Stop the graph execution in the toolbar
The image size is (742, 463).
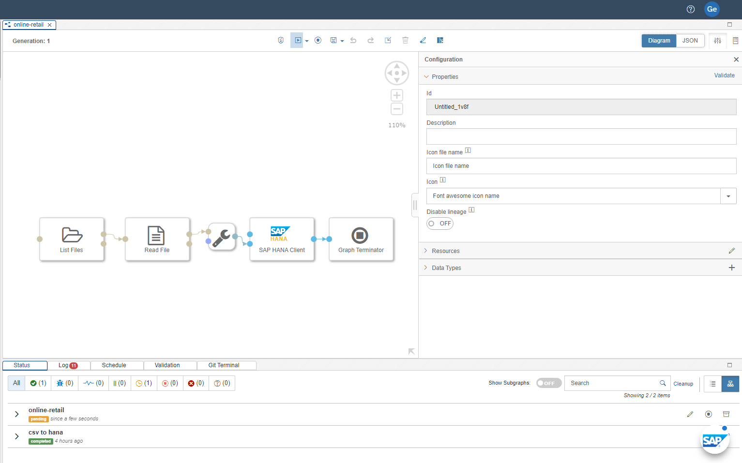point(318,41)
